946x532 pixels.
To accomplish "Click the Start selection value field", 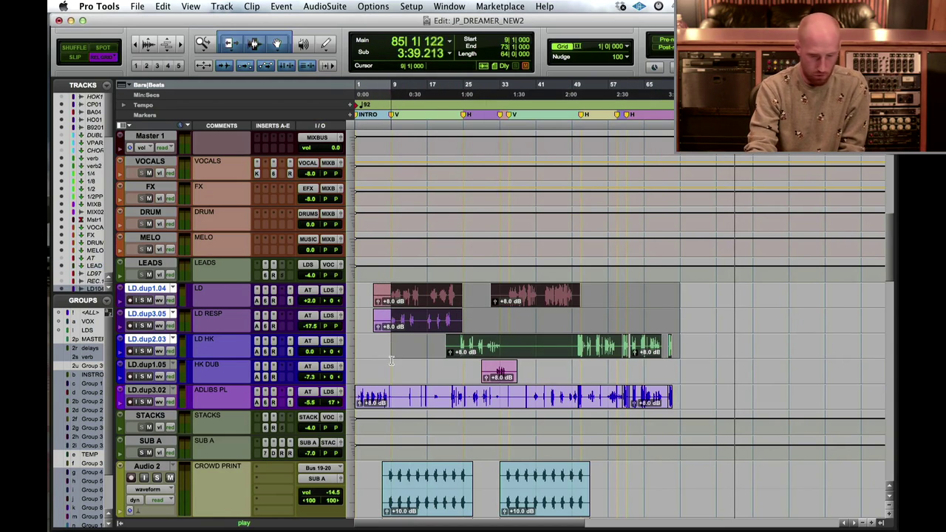I will 516,39.
